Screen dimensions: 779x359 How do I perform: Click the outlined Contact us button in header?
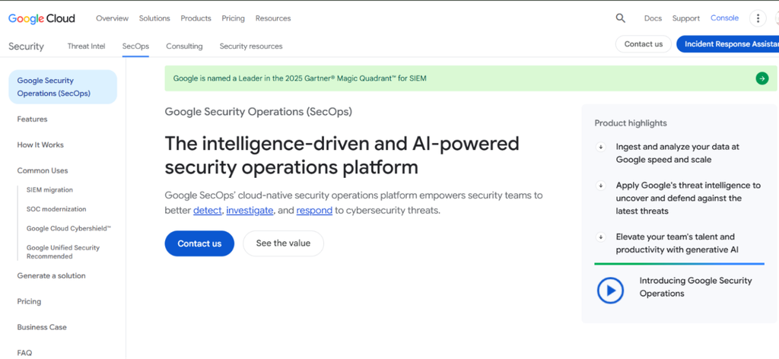(644, 43)
